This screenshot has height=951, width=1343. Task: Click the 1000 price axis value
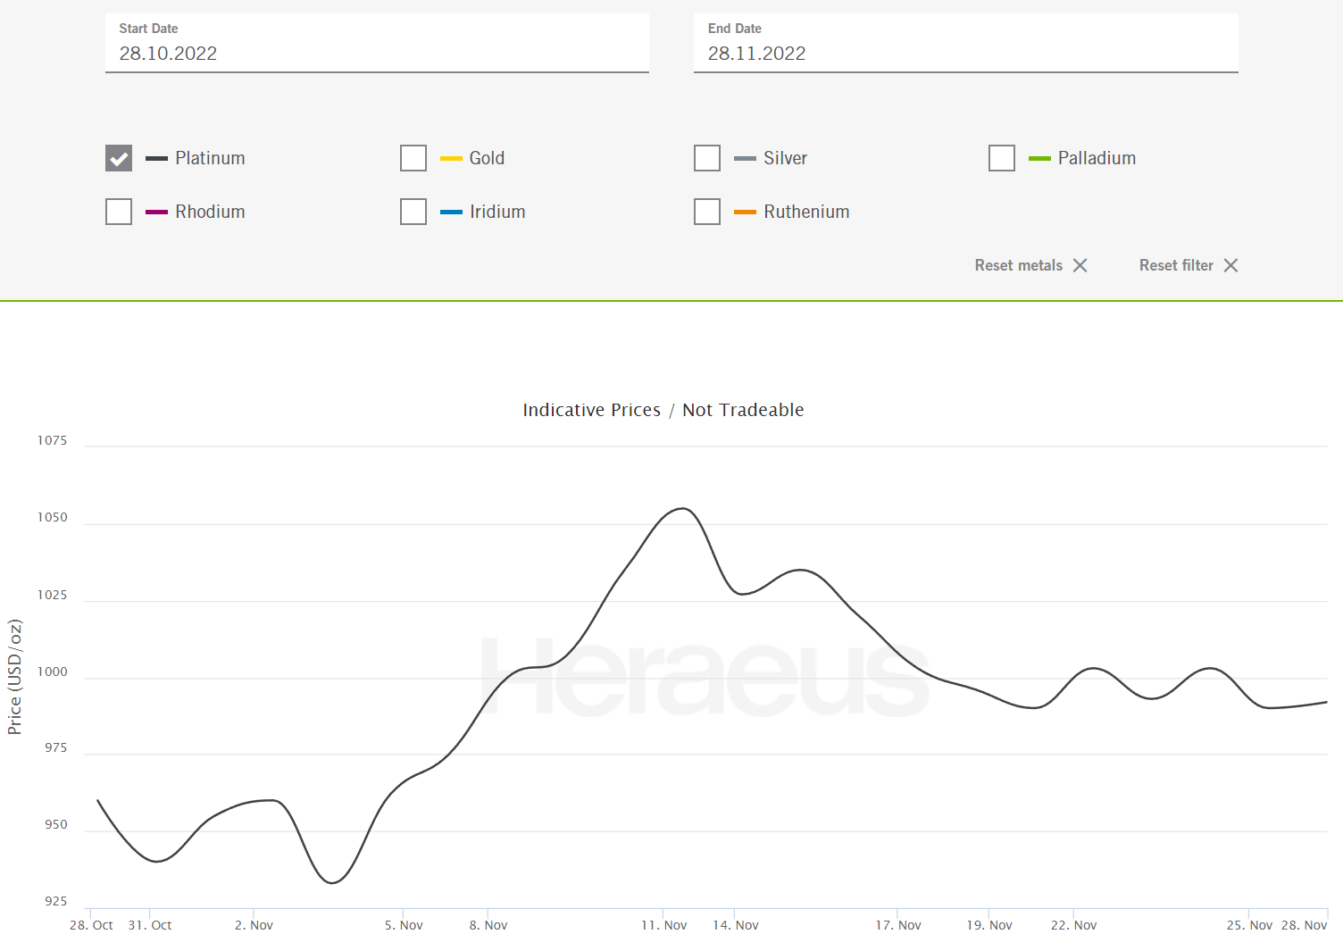[52, 672]
